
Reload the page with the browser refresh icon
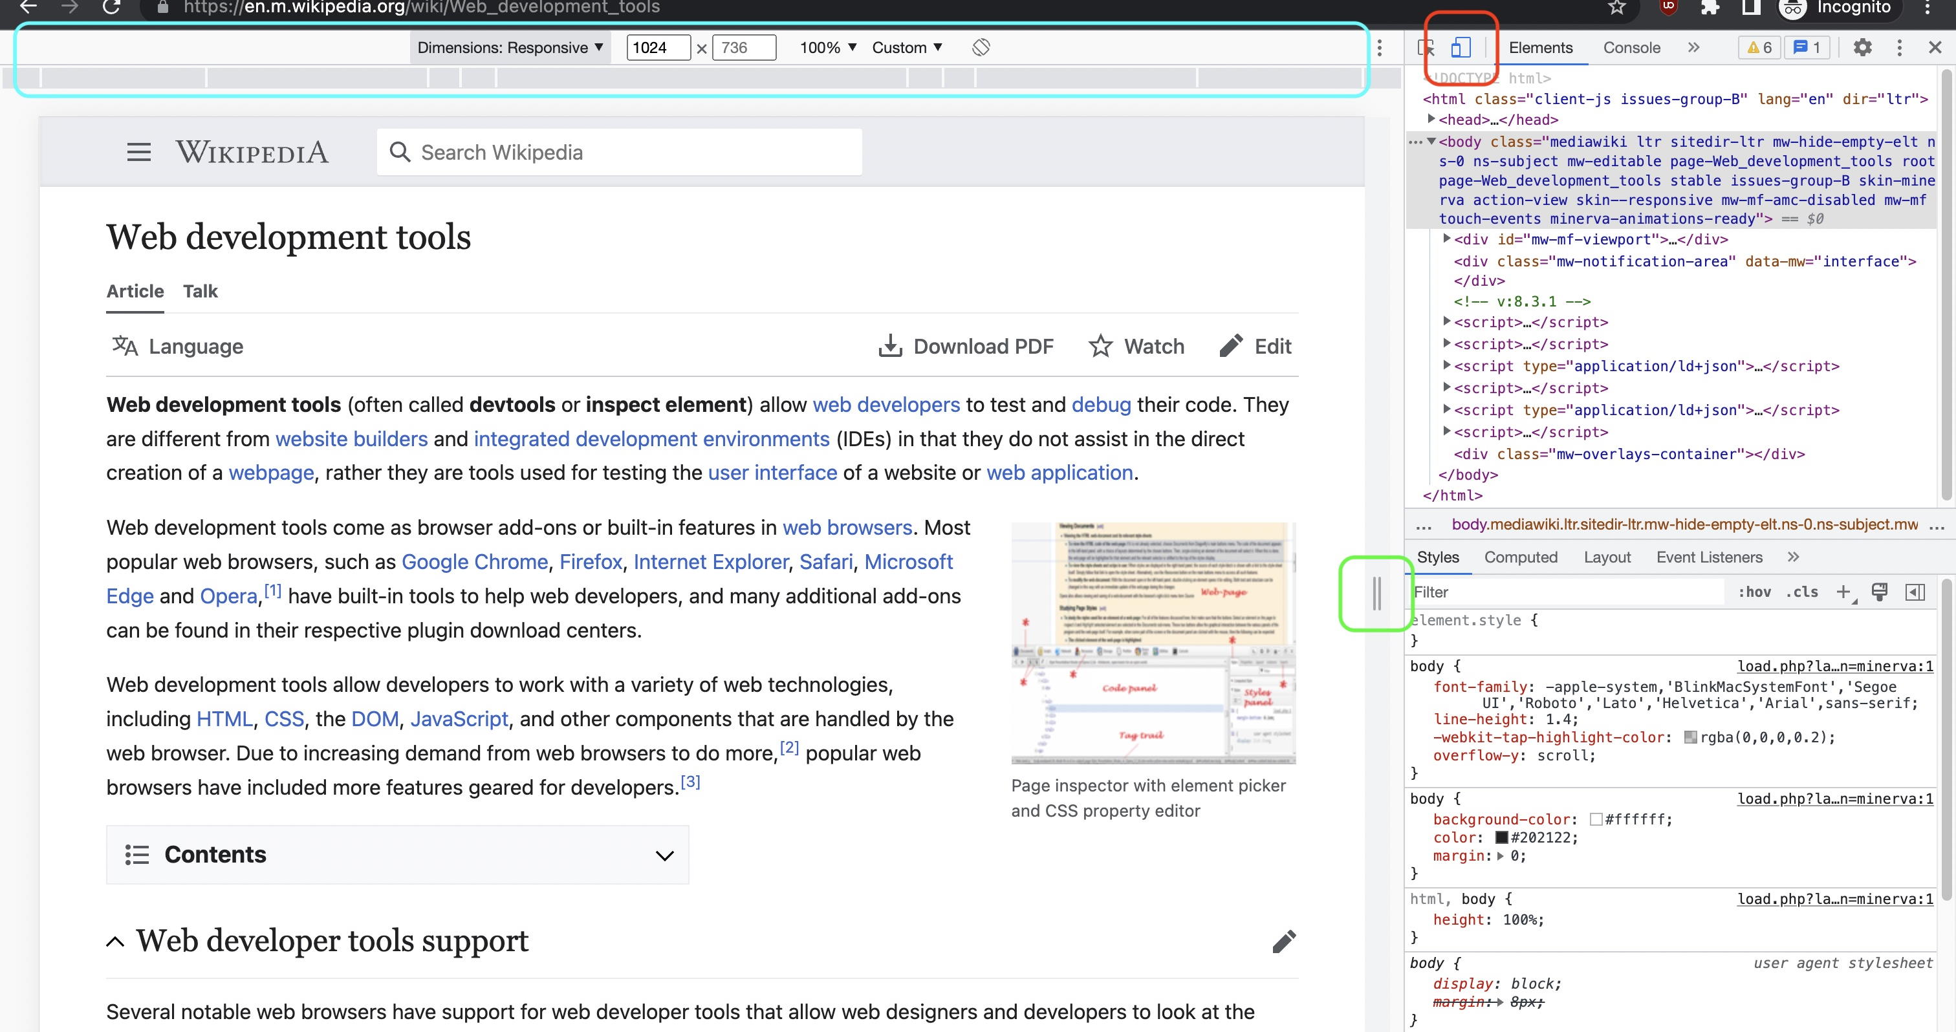112,7
